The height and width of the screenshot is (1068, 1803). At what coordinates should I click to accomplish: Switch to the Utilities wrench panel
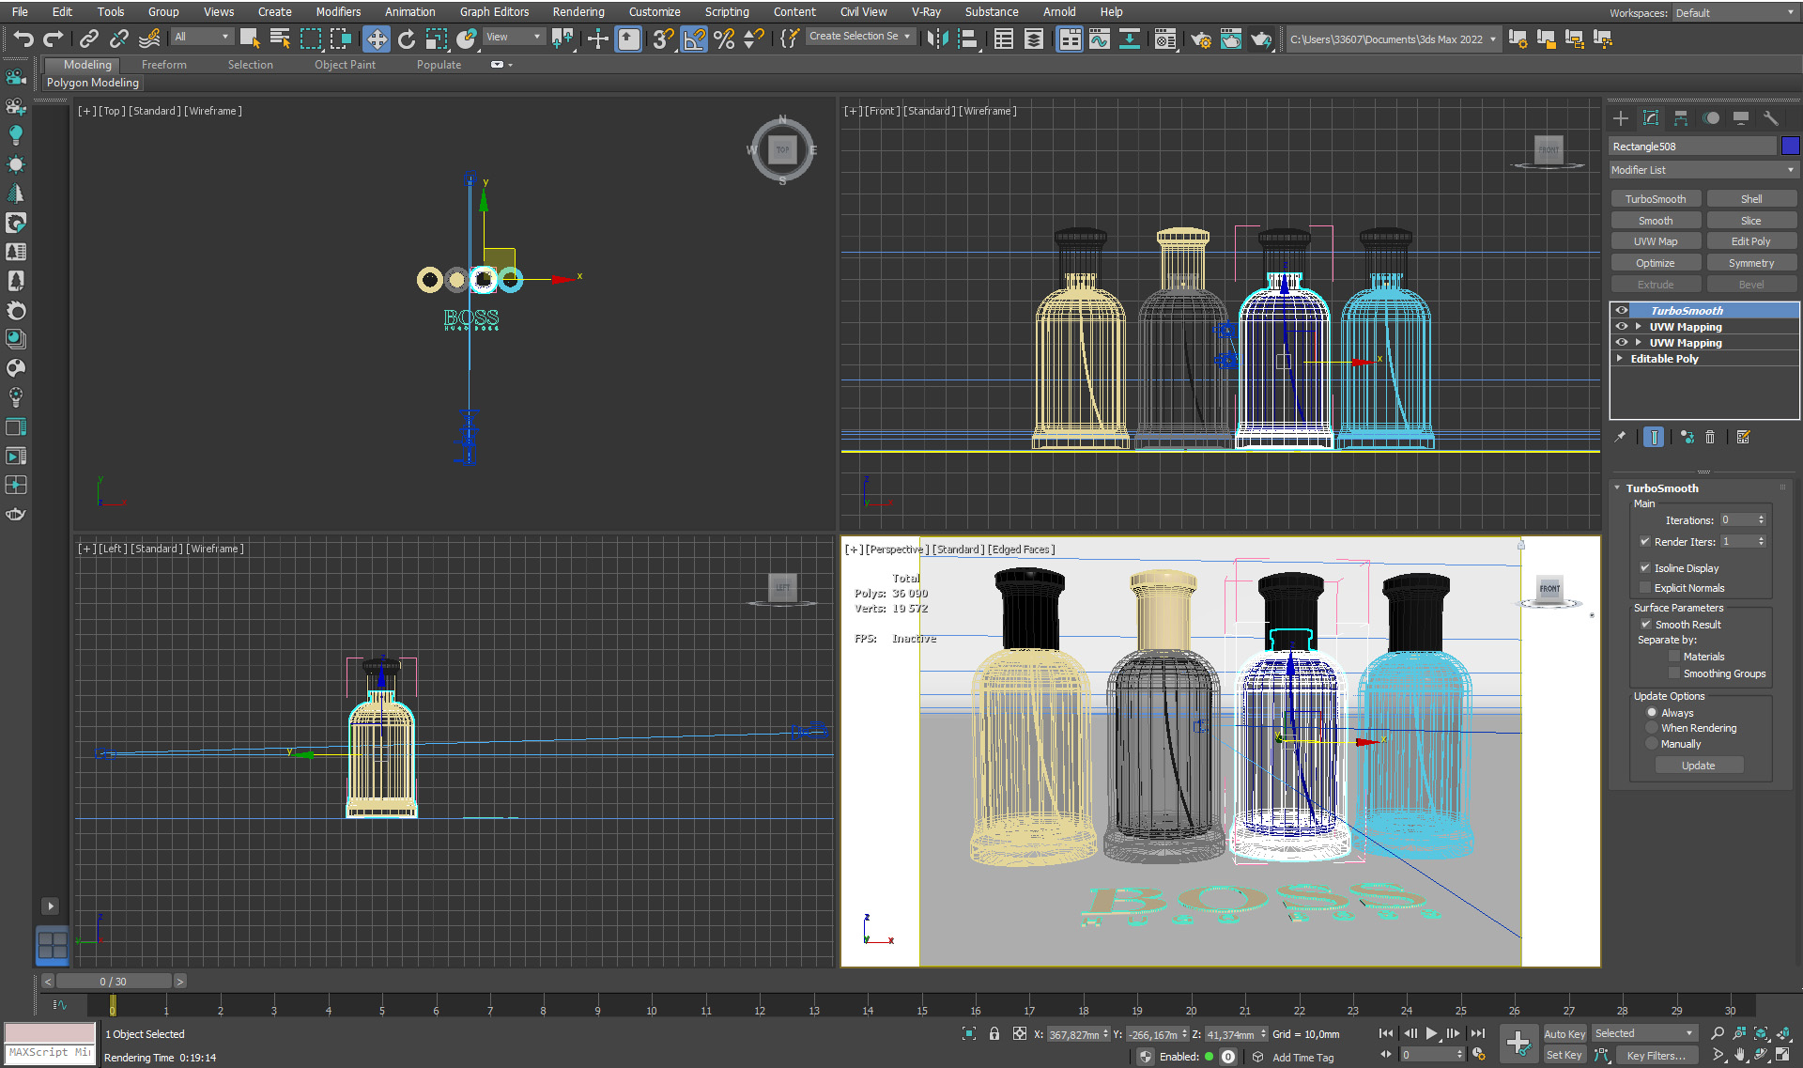[1771, 117]
